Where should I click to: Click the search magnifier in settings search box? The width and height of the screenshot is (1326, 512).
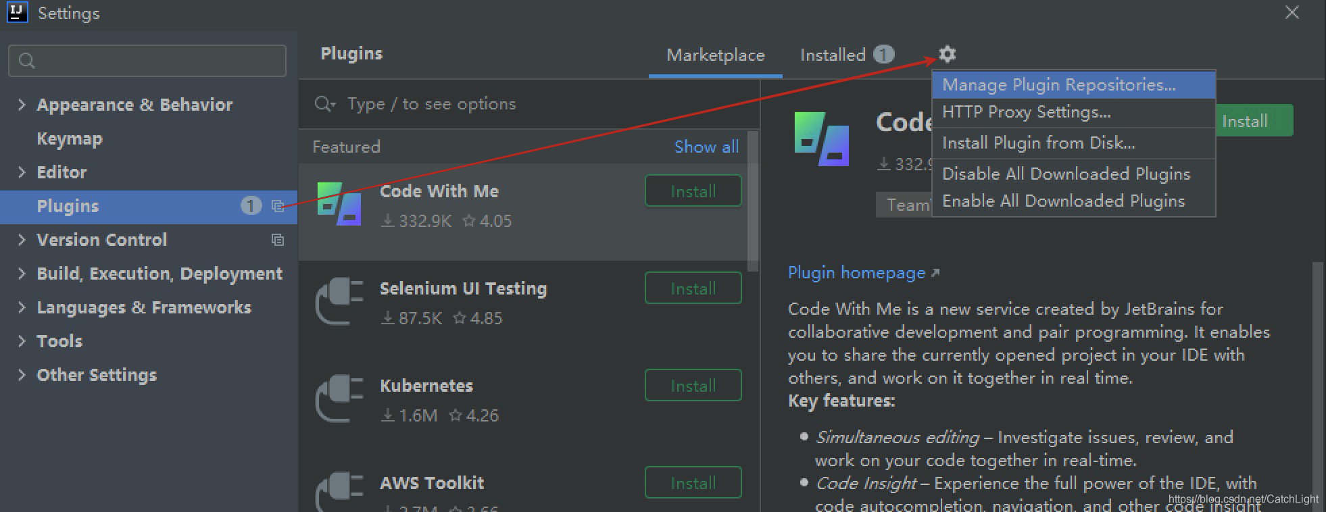(27, 61)
